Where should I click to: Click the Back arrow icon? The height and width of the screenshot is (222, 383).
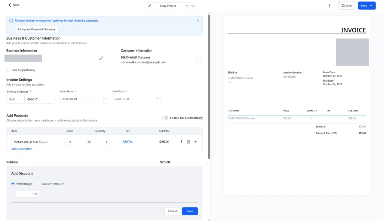click(9, 5)
